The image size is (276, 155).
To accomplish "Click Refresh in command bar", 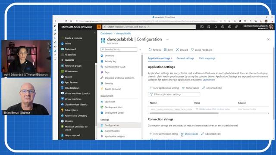I will (155, 50).
